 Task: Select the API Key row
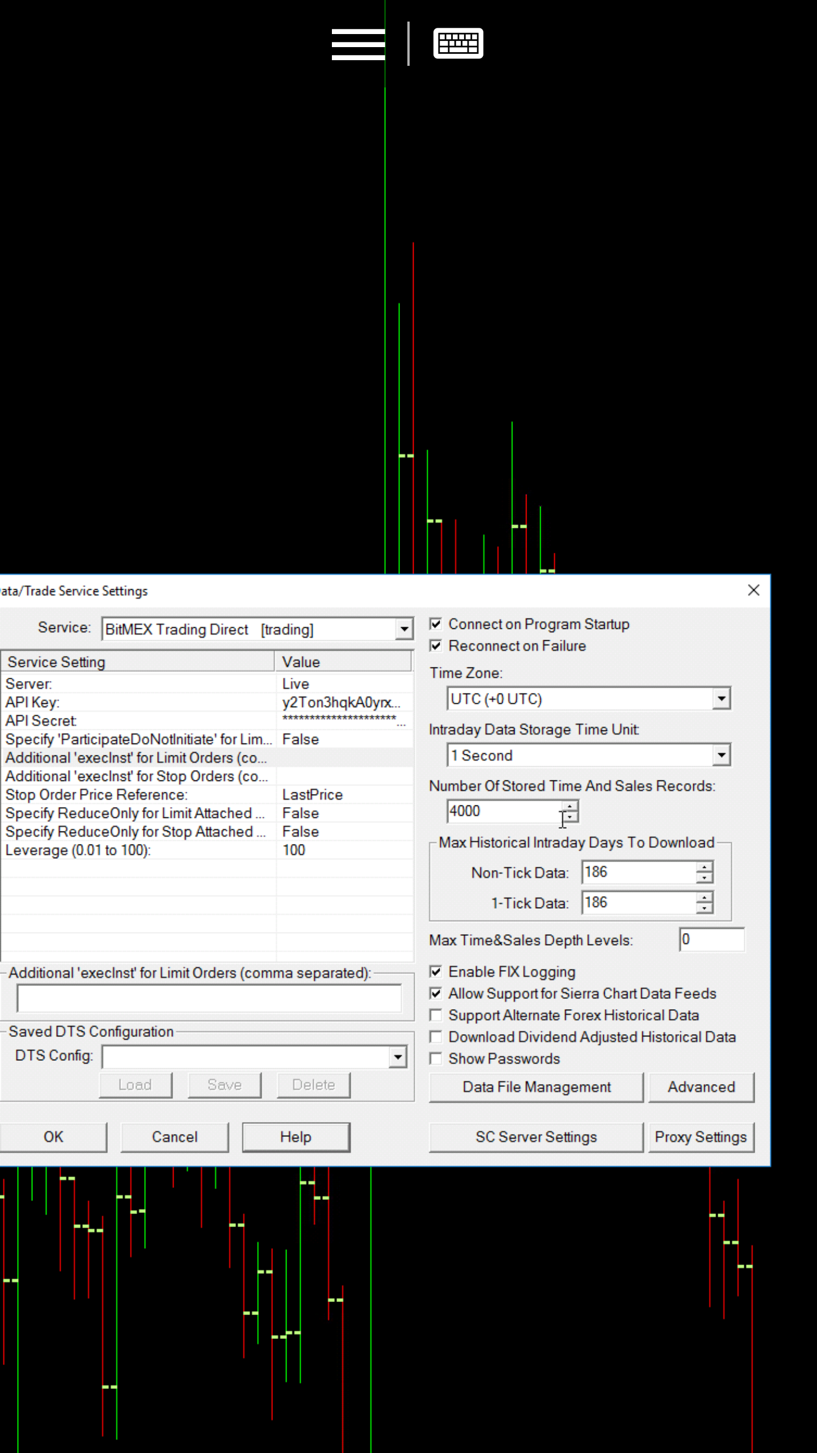coord(207,702)
